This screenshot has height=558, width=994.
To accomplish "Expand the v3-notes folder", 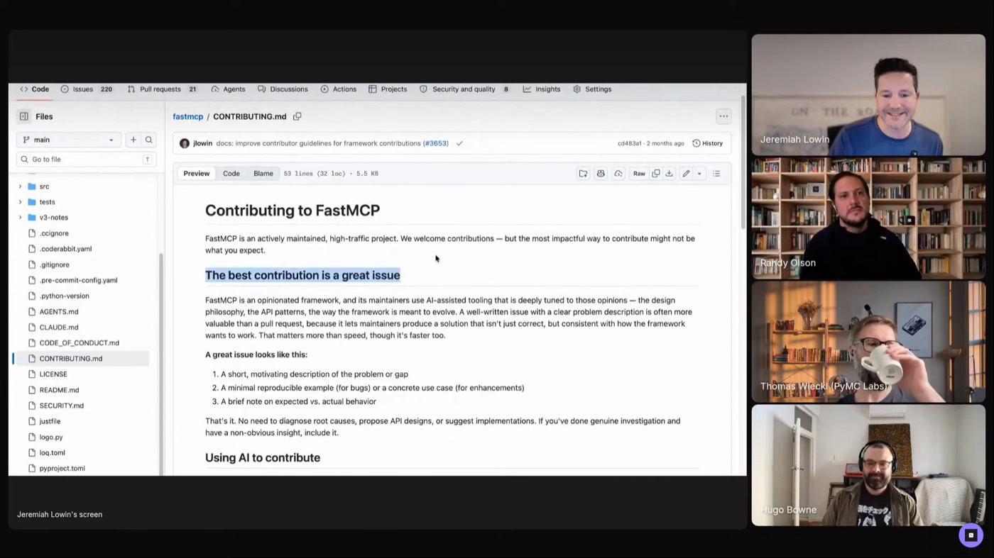I will pyautogui.click(x=20, y=218).
